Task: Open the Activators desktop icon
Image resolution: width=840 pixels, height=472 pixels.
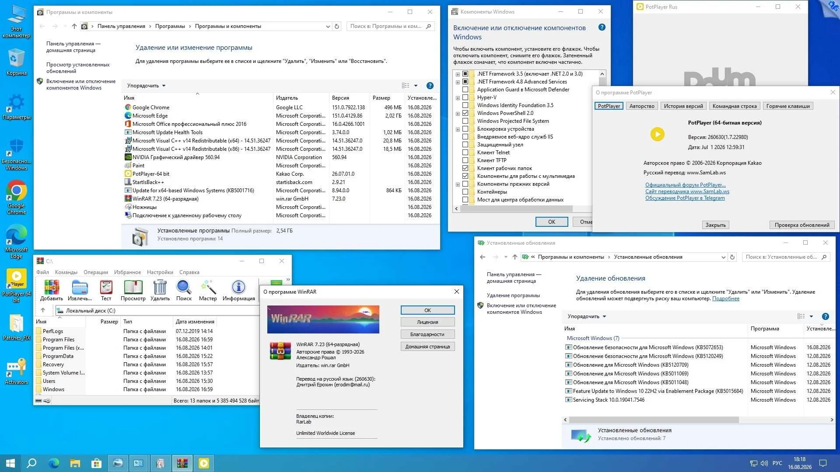Action: point(16,371)
